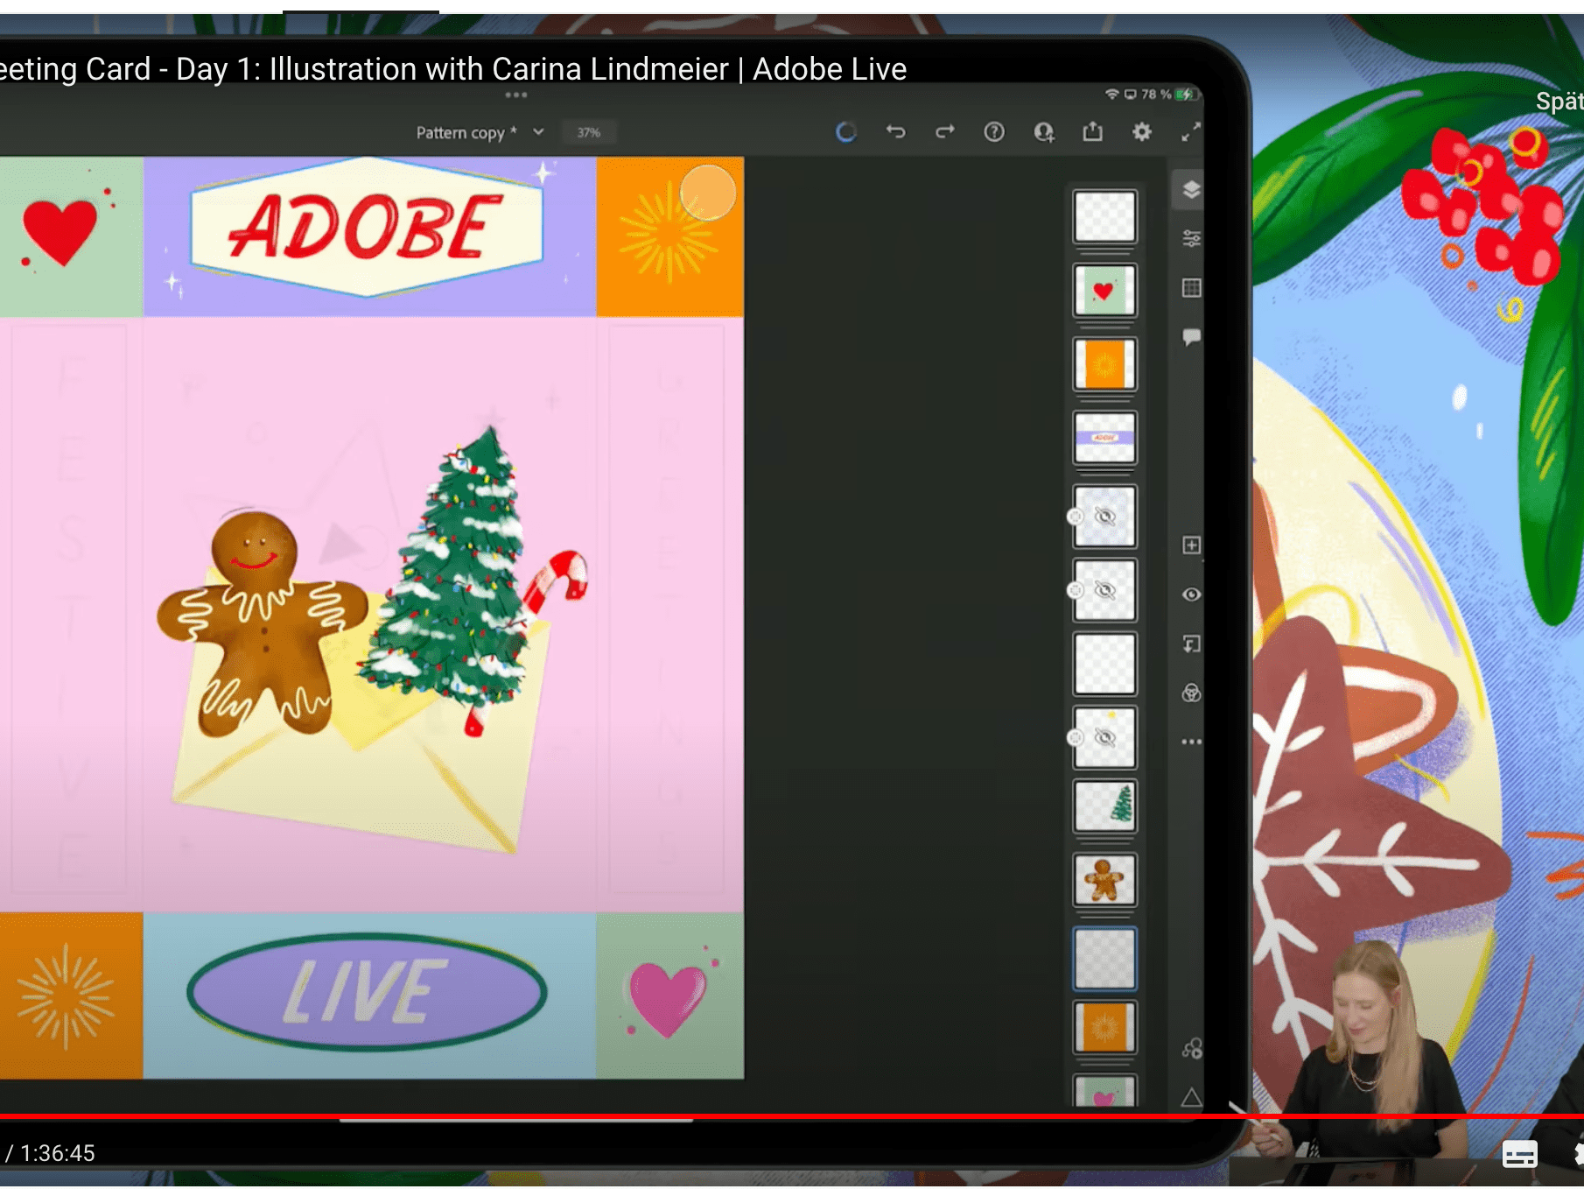Open appearance overlapping circles icon
This screenshot has width=1584, height=1189.
(x=1191, y=693)
